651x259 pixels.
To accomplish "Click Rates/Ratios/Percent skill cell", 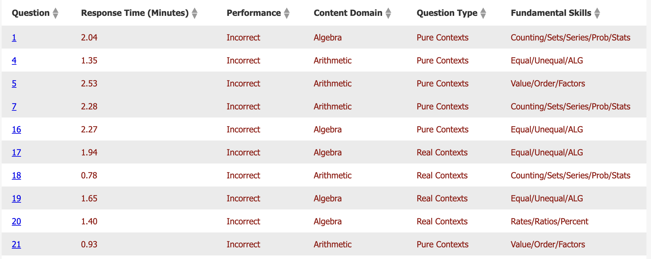I will [x=549, y=221].
